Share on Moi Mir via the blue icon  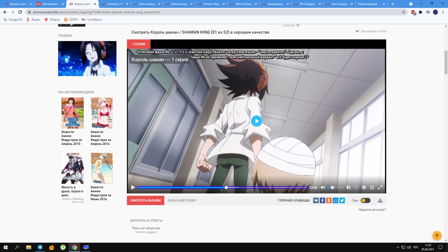pyautogui.click(x=336, y=201)
